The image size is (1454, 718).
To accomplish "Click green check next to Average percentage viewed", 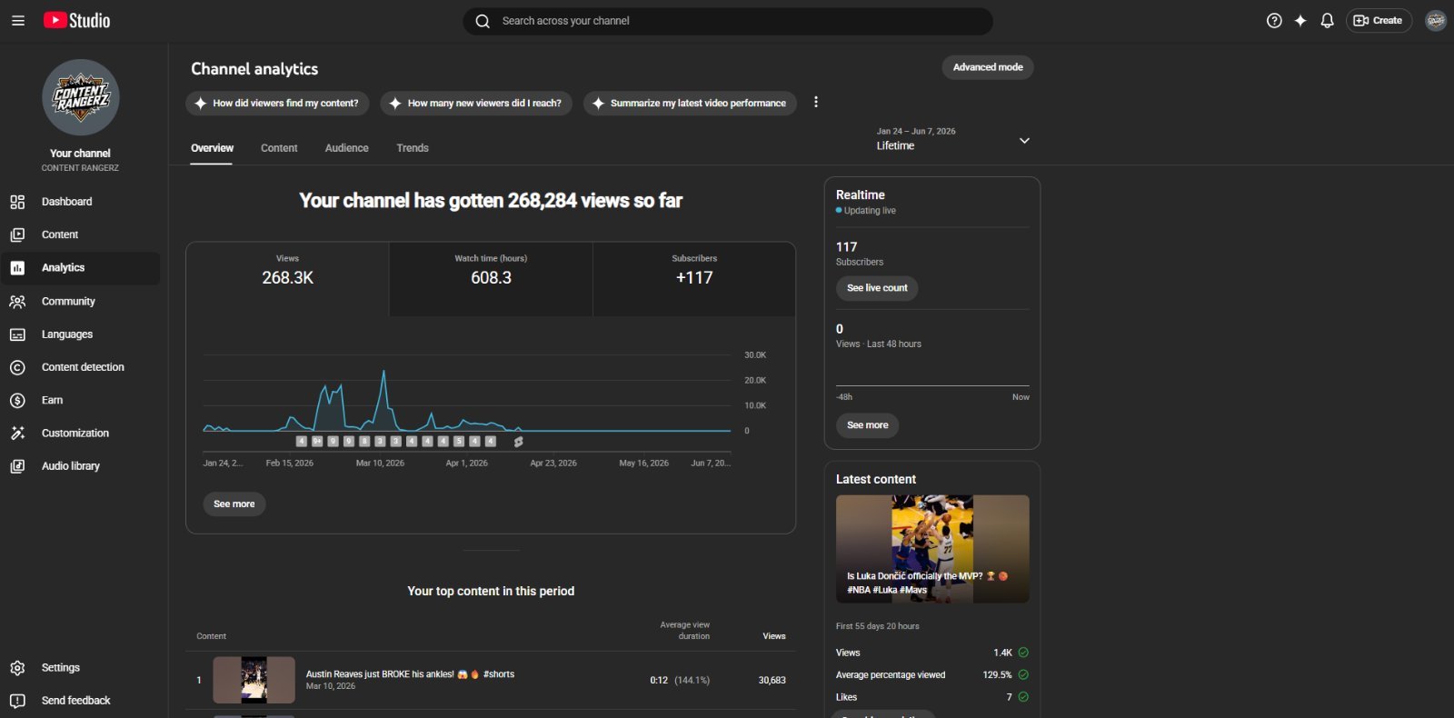I will click(x=1023, y=674).
